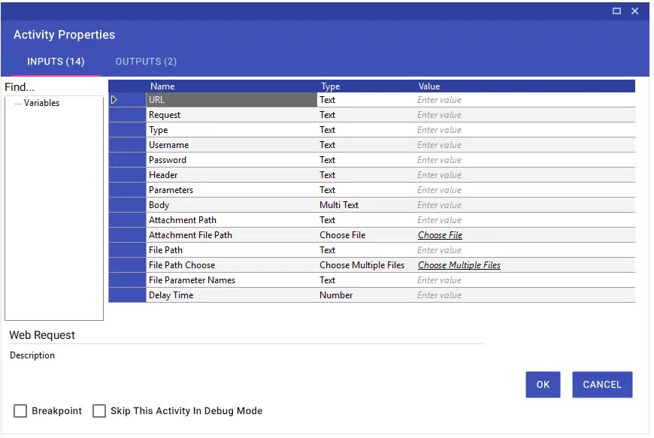Confirm with the OK button
The width and height of the screenshot is (654, 438).
pos(543,385)
